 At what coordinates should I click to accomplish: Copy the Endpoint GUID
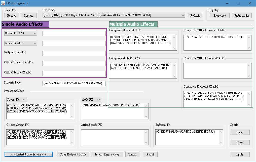(73, 154)
